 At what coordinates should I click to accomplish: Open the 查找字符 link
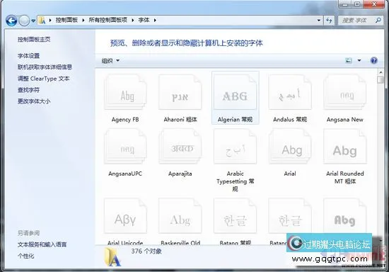tap(28, 90)
